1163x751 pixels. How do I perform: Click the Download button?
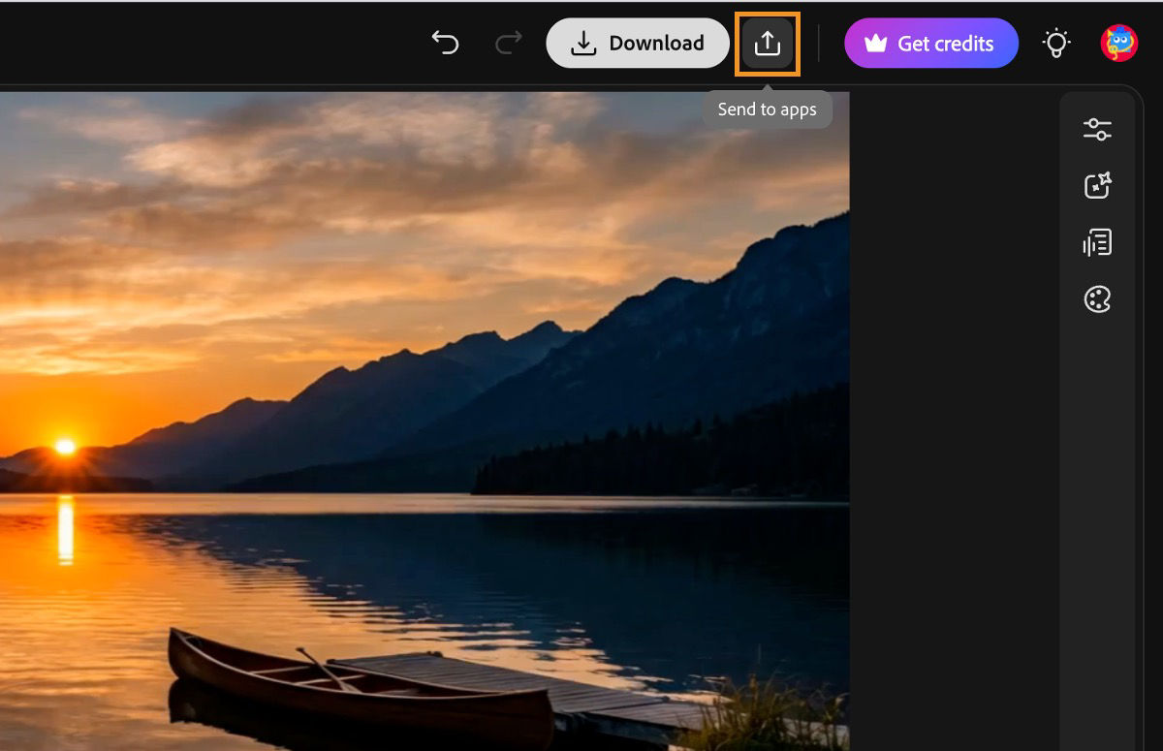[638, 44]
